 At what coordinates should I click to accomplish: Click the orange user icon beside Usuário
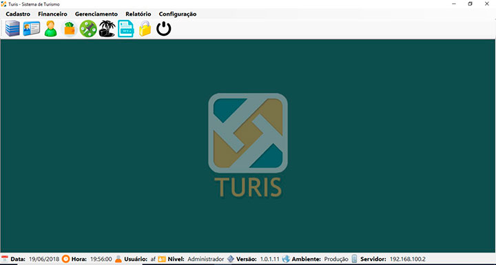click(x=118, y=259)
